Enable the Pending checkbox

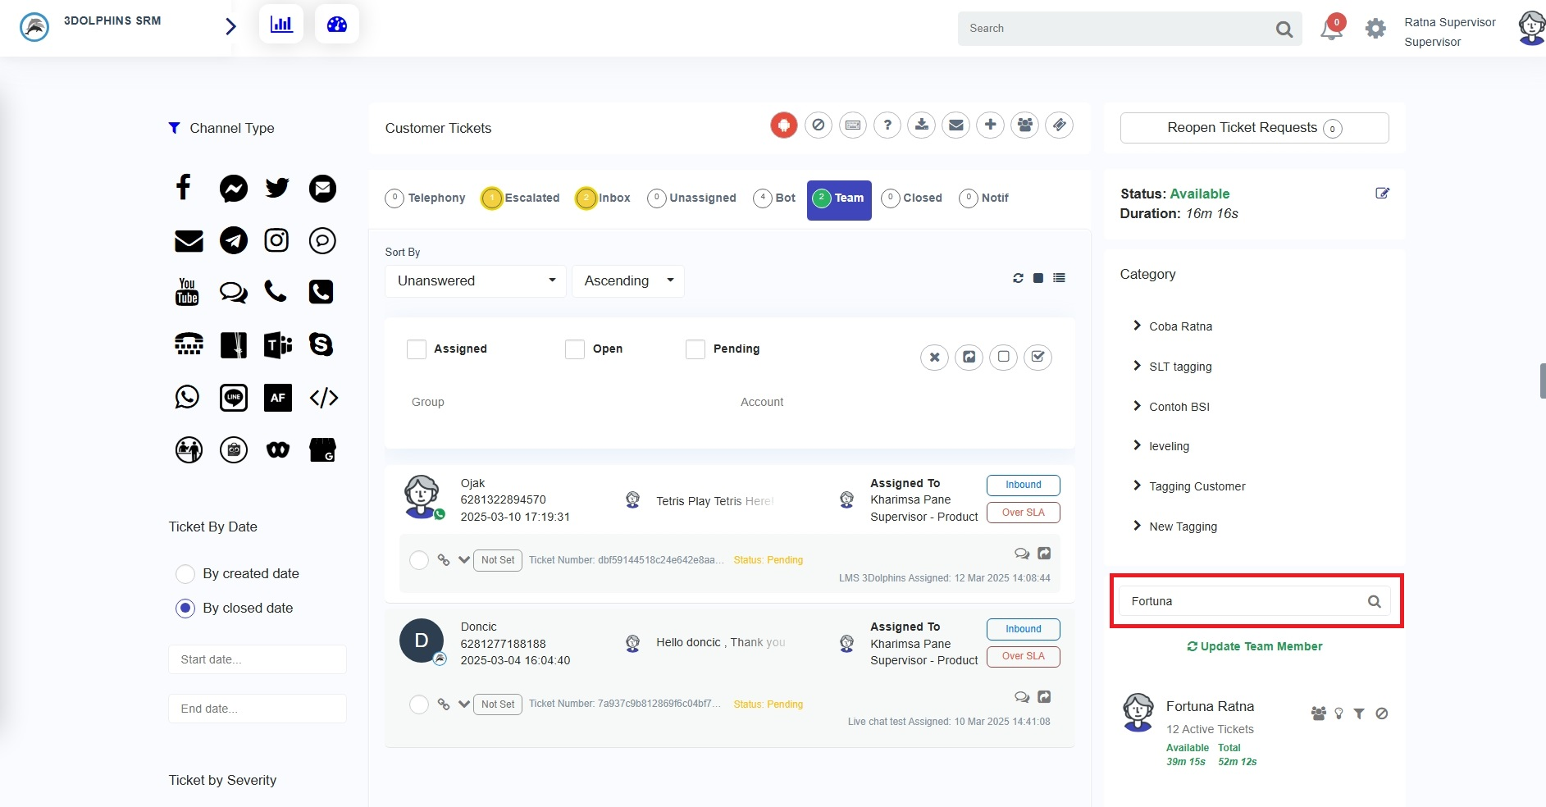[695, 349]
